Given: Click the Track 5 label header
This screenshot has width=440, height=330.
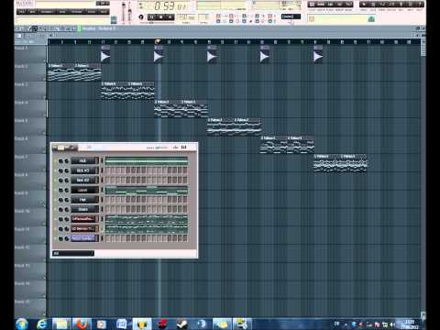Looking at the screenshot, I should [x=30, y=126].
